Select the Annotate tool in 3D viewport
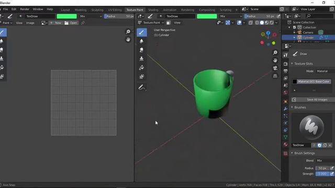Screen dimensions: 335x188 point(142,87)
